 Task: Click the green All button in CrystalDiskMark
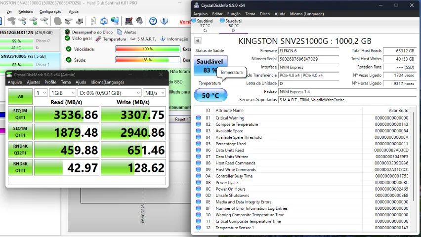pos(20,96)
